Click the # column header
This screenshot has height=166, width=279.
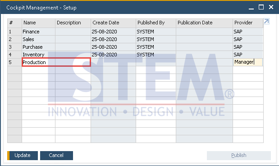pyautogui.click(x=14, y=23)
